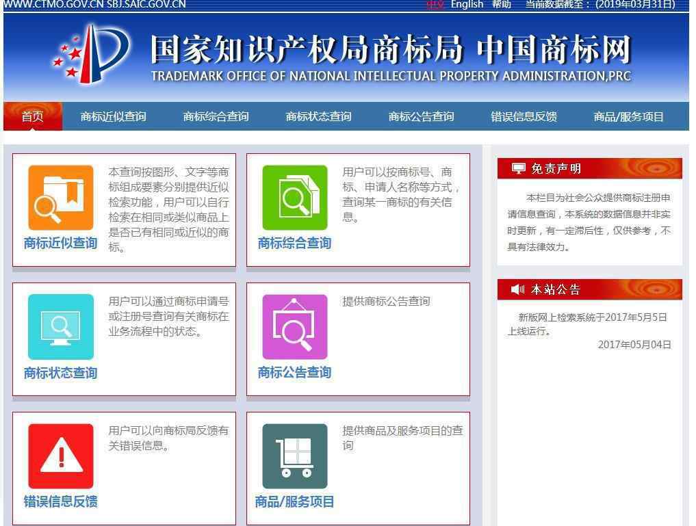Open 商品/服务项目 in the navigation bar

coord(628,117)
